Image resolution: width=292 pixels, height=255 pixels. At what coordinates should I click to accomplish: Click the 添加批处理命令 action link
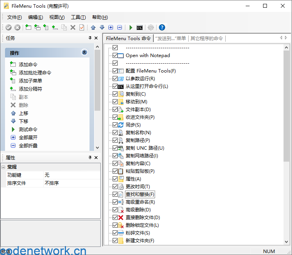[35, 73]
